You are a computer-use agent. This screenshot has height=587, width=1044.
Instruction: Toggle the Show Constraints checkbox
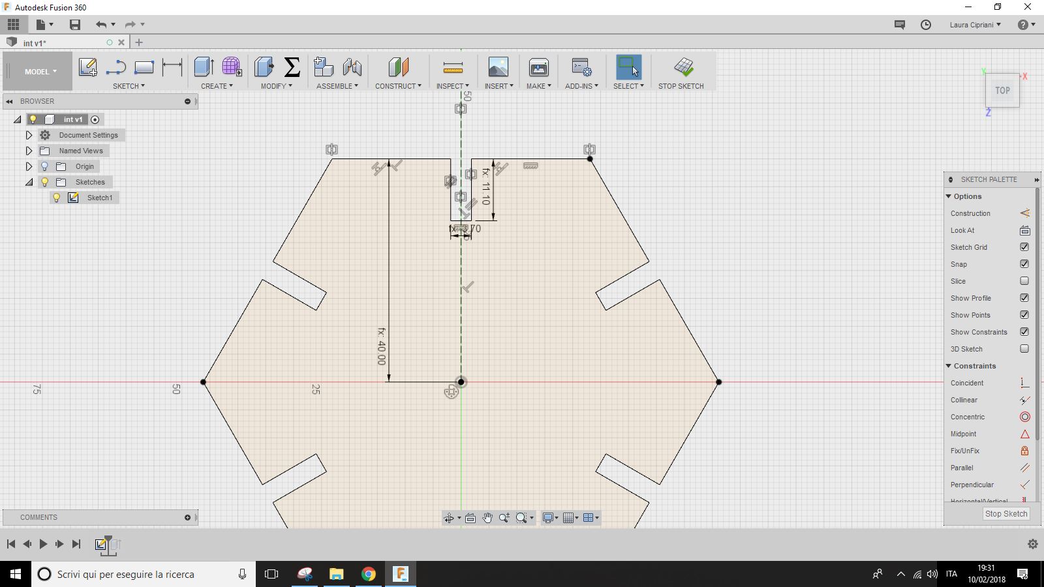[x=1024, y=332]
